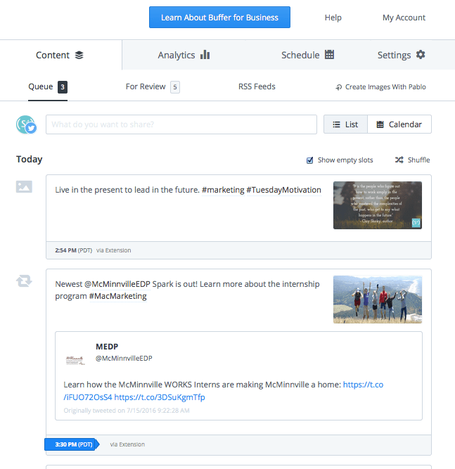
Task: Click the #MacMarketing hashtag
Action: 118,296
